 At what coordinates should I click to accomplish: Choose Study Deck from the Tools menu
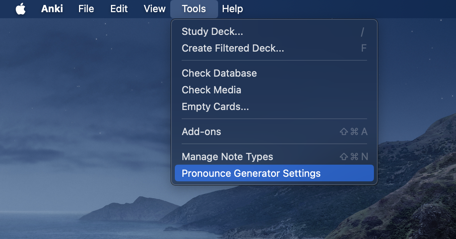[212, 31]
